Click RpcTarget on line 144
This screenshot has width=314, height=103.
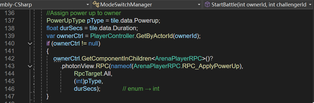88,74
